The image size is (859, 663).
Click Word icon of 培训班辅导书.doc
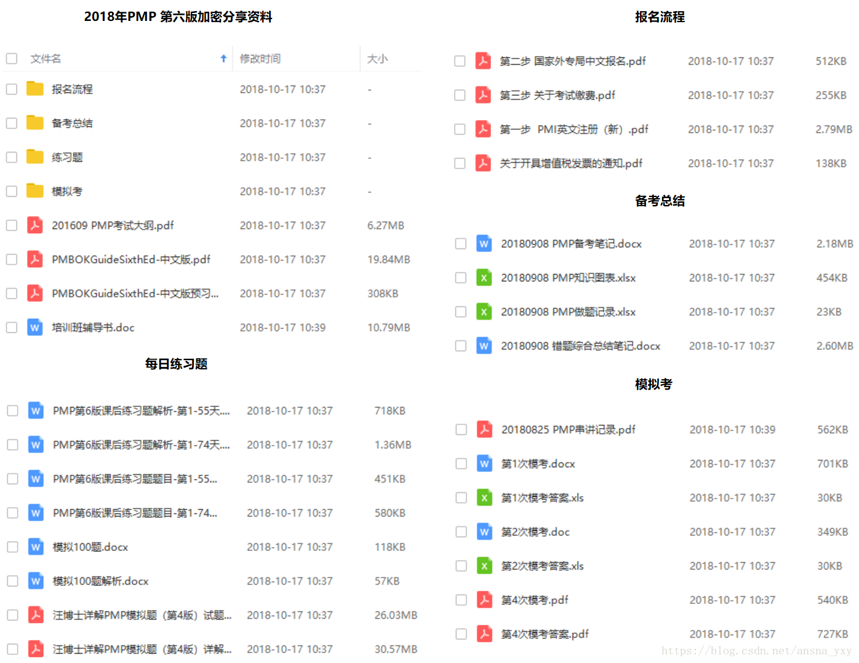[35, 327]
